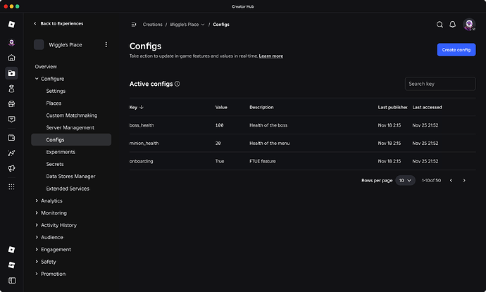Click the home icon in left rail

11,58
